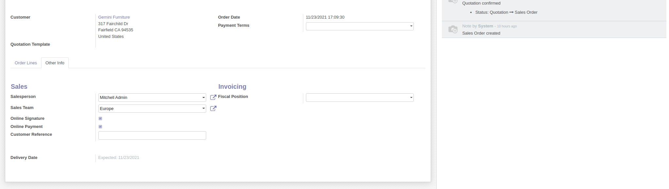Select the Other Info tab
669x189 pixels.
(55, 63)
